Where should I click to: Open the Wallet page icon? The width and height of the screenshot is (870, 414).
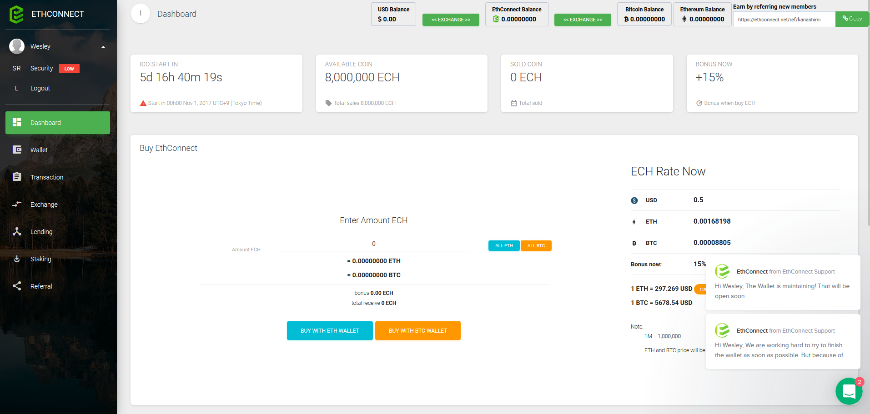click(17, 150)
